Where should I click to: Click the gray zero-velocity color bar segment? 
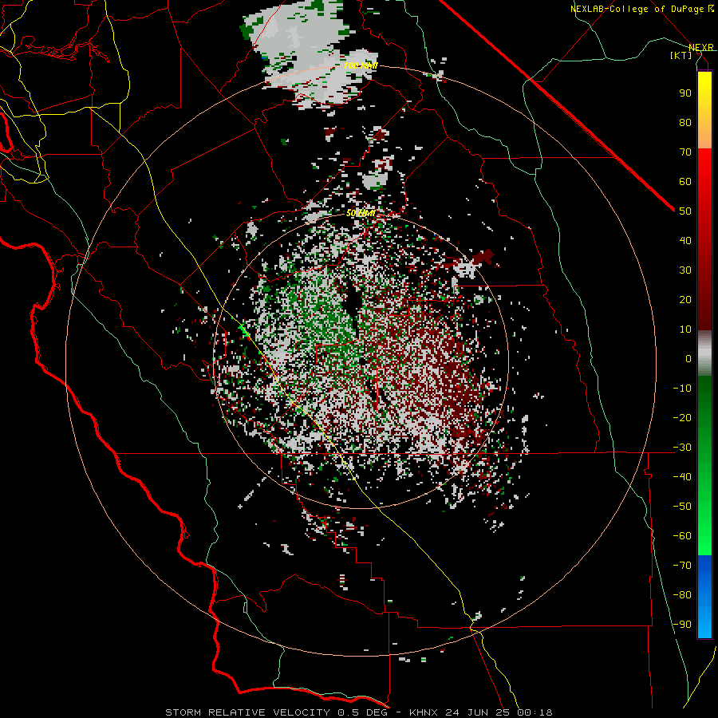(704, 353)
